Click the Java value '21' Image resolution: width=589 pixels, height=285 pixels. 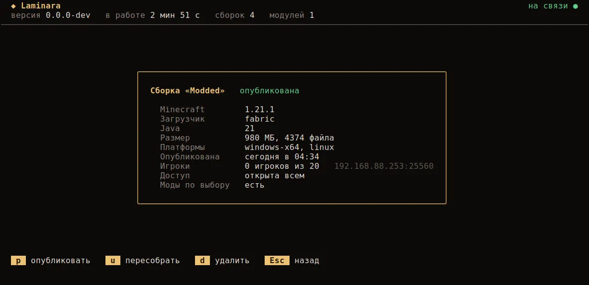tap(250, 129)
